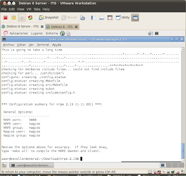Click the terminal scrollbar down arrow
Image resolution: width=186 pixels, height=176 pixels.
coord(183,160)
